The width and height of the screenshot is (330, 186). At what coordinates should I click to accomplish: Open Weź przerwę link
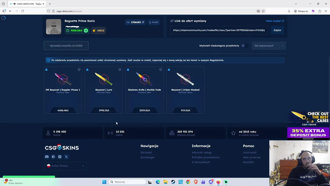[x=252, y=157]
